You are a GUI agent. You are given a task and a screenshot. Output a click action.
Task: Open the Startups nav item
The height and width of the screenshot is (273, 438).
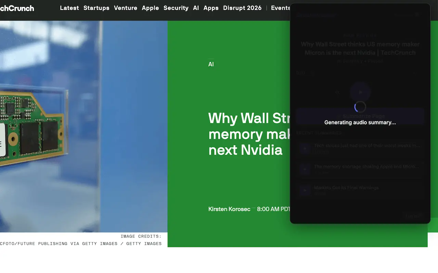[x=96, y=8]
